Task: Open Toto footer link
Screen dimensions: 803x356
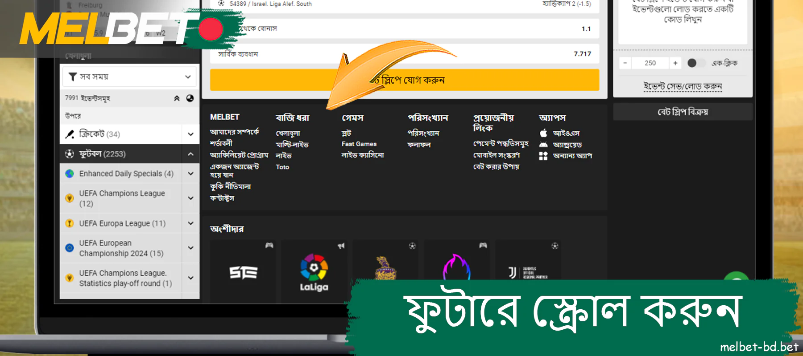Action: click(282, 167)
